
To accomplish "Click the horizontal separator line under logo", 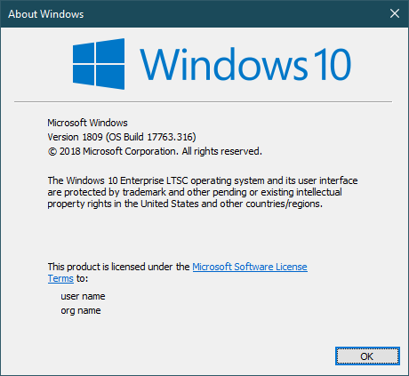I will [203, 101].
